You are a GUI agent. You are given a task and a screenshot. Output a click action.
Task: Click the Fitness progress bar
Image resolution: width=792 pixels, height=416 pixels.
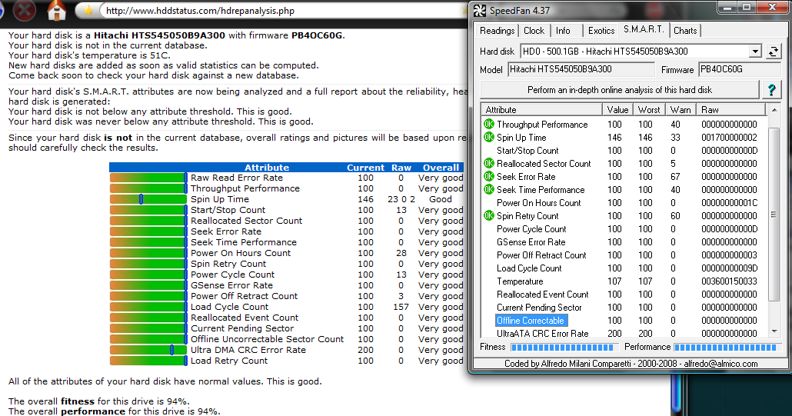(x=564, y=348)
